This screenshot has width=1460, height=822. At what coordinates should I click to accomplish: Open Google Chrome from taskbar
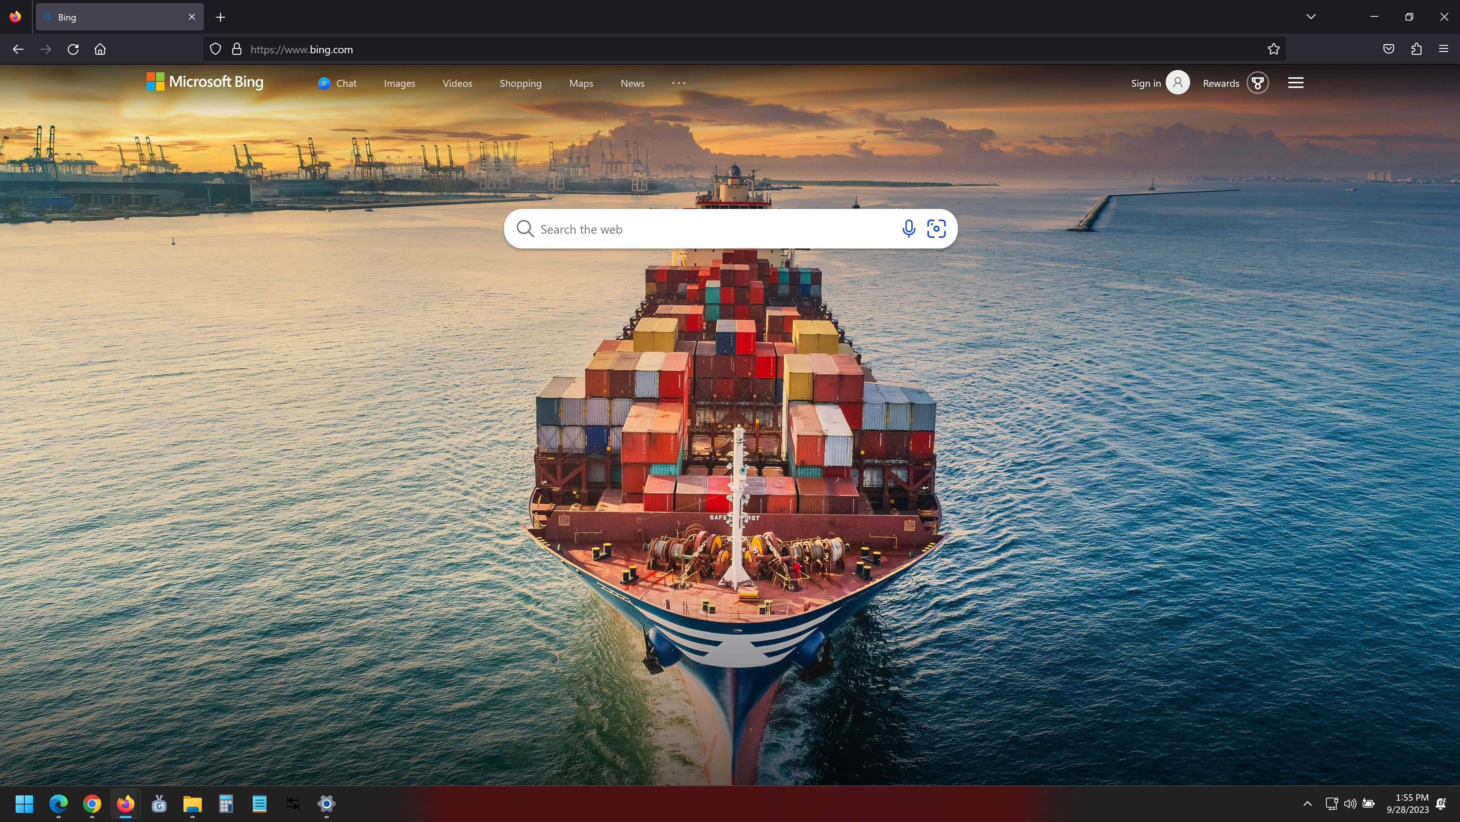coord(92,803)
